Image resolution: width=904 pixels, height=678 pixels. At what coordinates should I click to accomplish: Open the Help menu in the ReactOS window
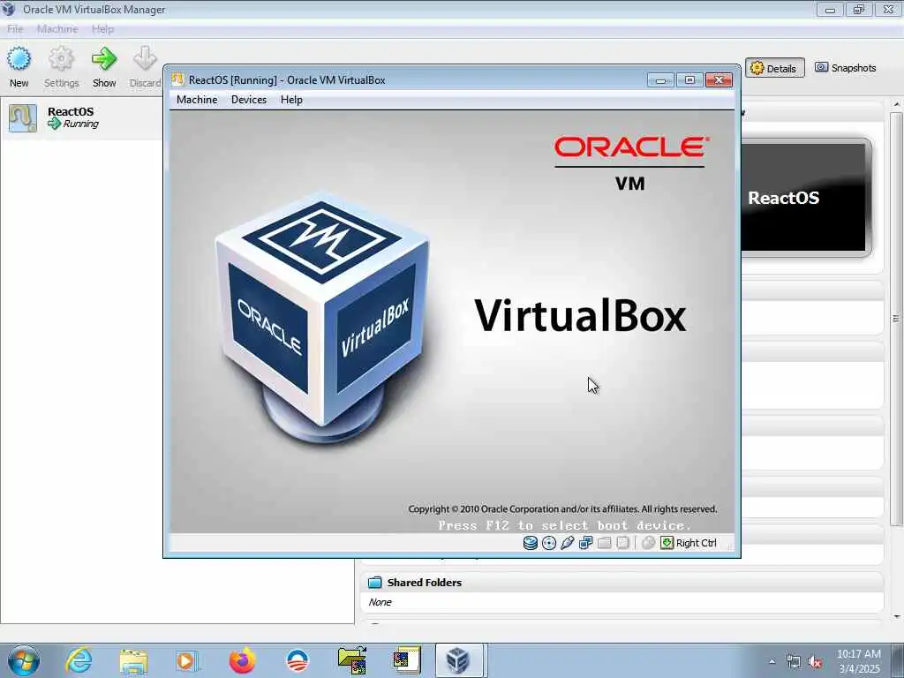pyautogui.click(x=291, y=100)
